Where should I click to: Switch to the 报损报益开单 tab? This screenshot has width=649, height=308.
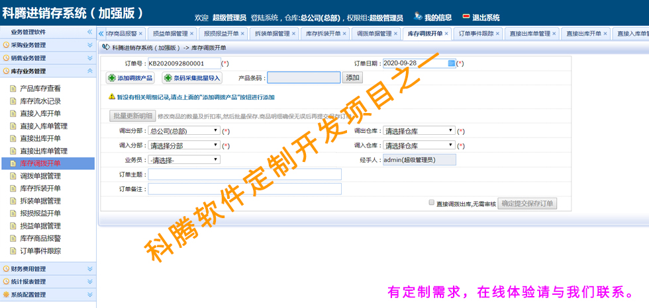pyautogui.click(x=221, y=34)
